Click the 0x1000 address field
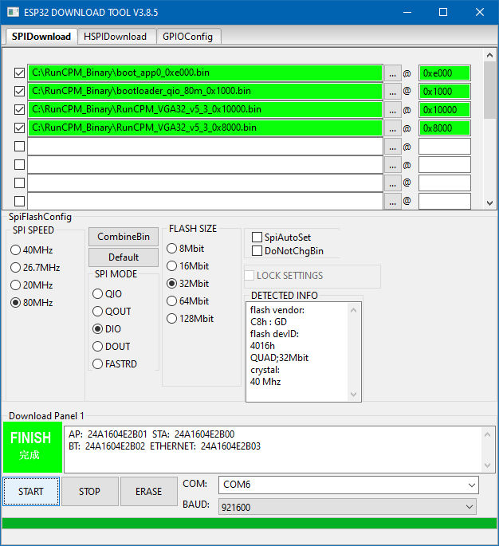Screen dimensions: 499x546 (x=444, y=92)
